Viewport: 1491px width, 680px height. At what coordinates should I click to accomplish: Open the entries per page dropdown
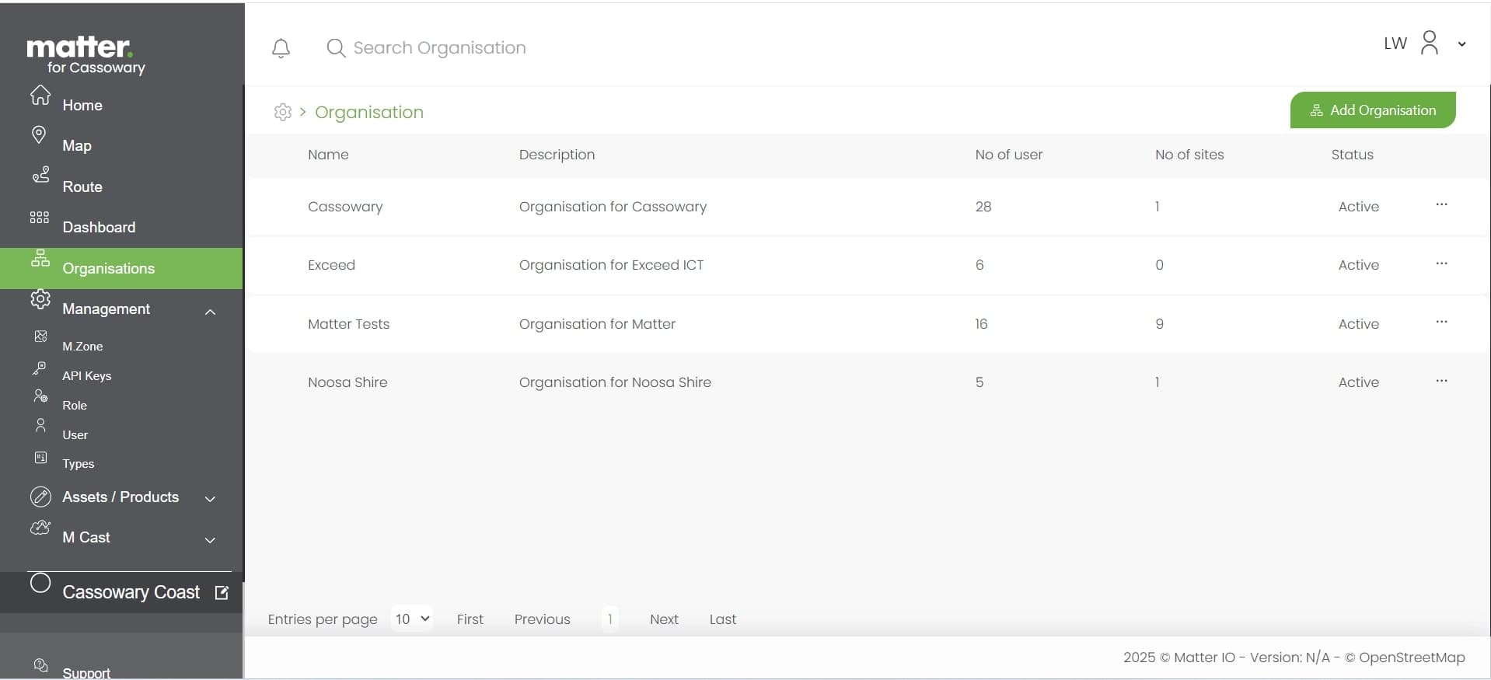tap(412, 619)
